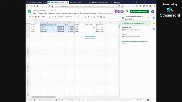Switch to the отчет 1 sheet tab
Viewport: 182px width, 102px height.
click(x=60, y=100)
